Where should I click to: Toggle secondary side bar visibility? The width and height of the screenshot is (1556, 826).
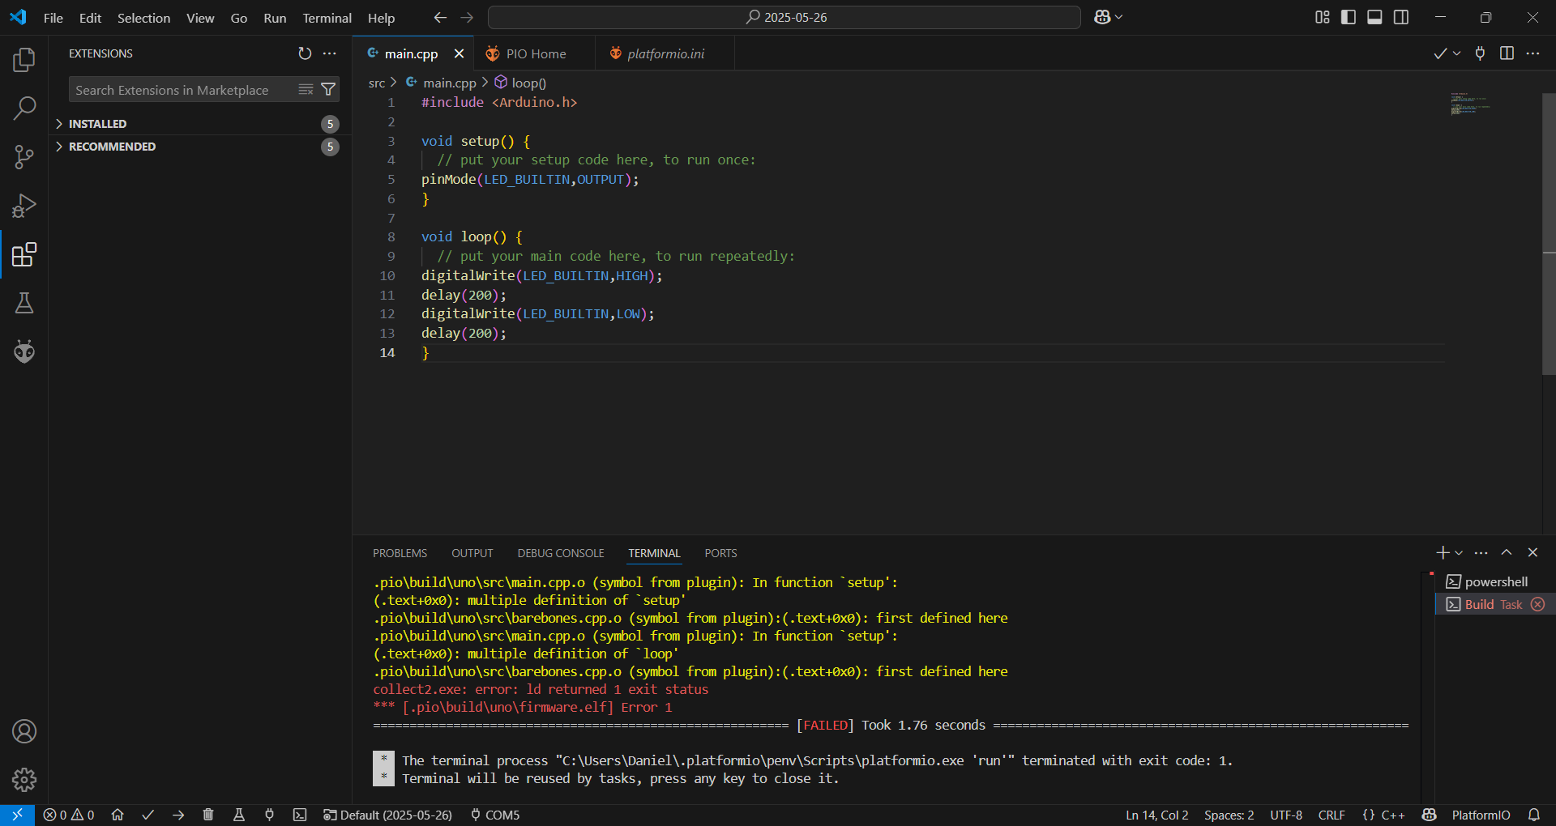click(1401, 17)
